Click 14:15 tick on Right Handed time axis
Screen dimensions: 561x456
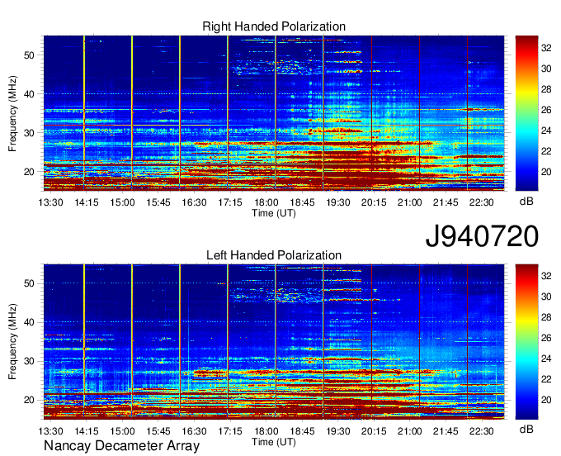pos(87,202)
